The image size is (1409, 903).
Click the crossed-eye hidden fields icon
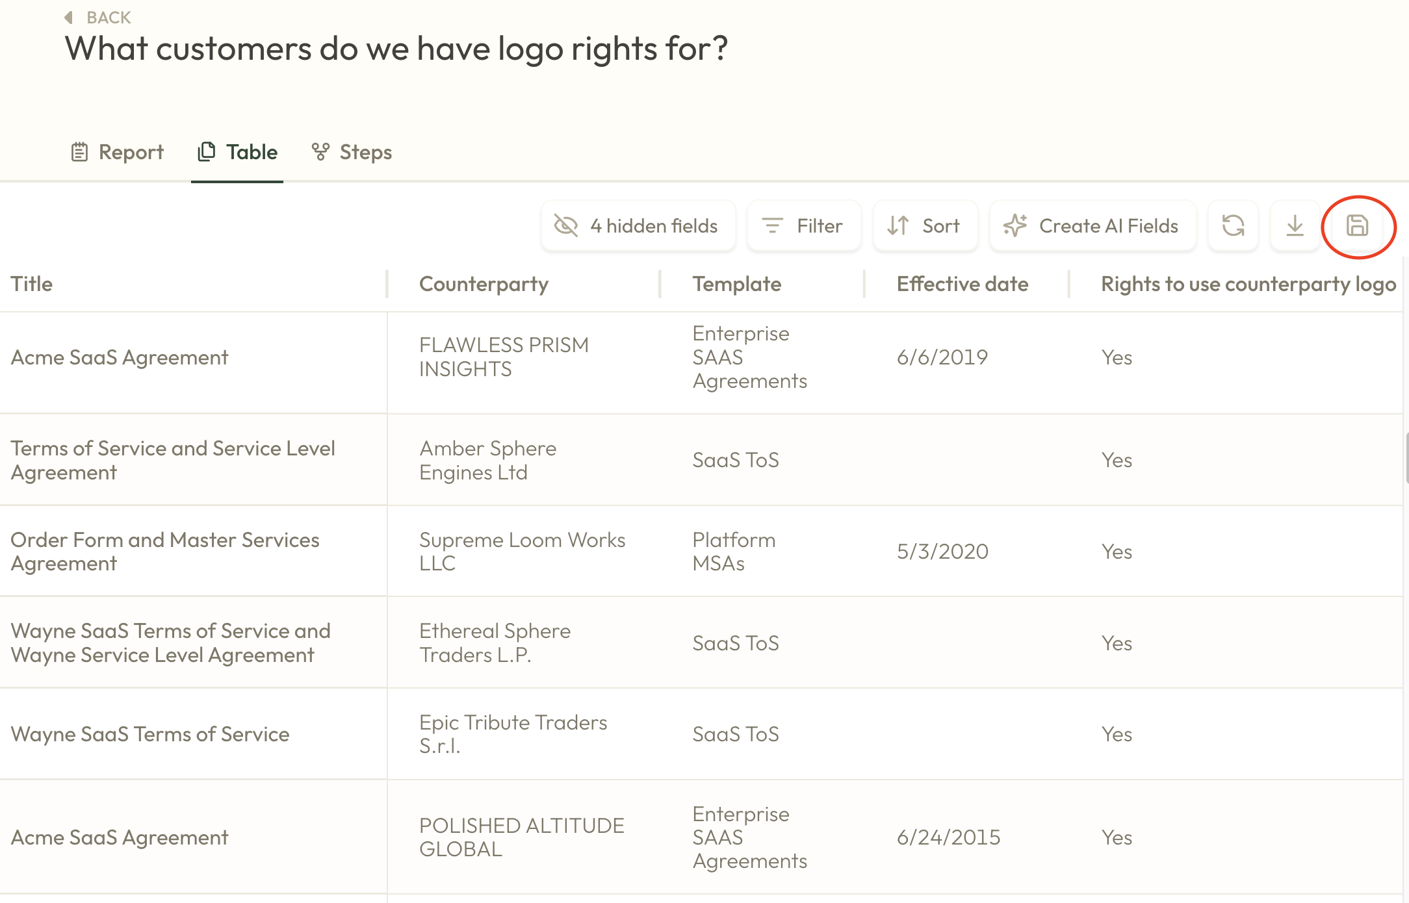(x=566, y=226)
